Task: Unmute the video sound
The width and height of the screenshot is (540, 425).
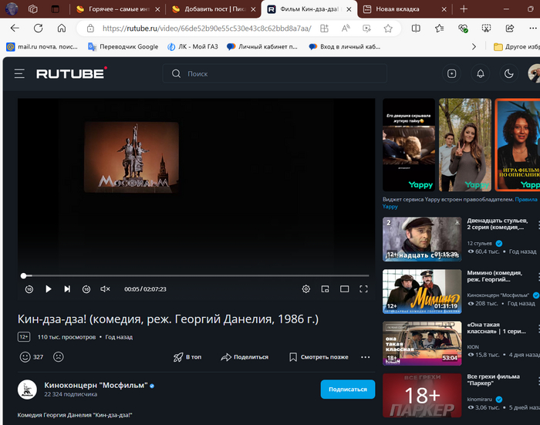Action: [106, 289]
